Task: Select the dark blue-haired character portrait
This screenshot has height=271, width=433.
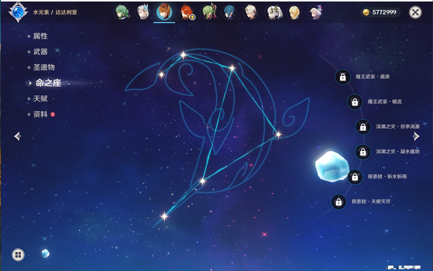Action: pyautogui.click(x=229, y=12)
